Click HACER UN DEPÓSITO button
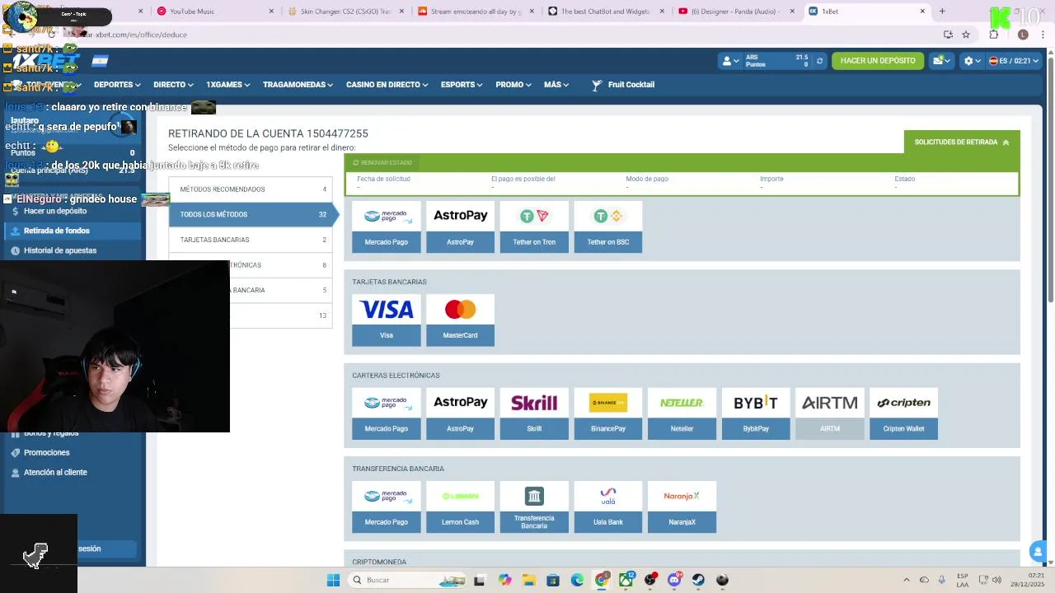The image size is (1055, 593). (x=878, y=61)
